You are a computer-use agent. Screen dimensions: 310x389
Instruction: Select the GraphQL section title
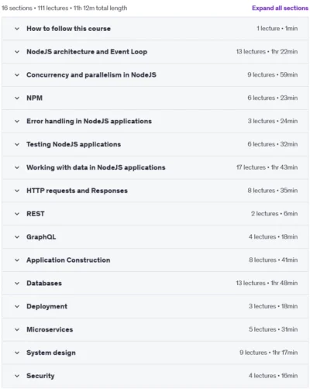click(41, 237)
